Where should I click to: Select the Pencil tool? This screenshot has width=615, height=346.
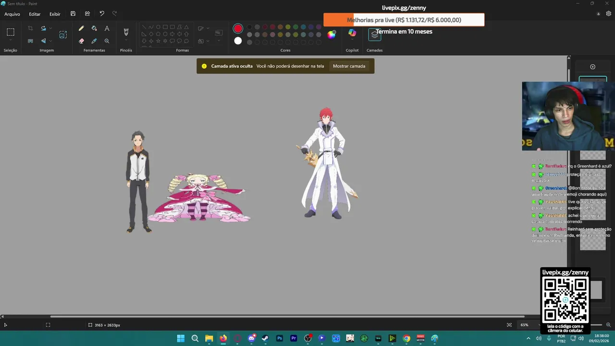(81, 28)
